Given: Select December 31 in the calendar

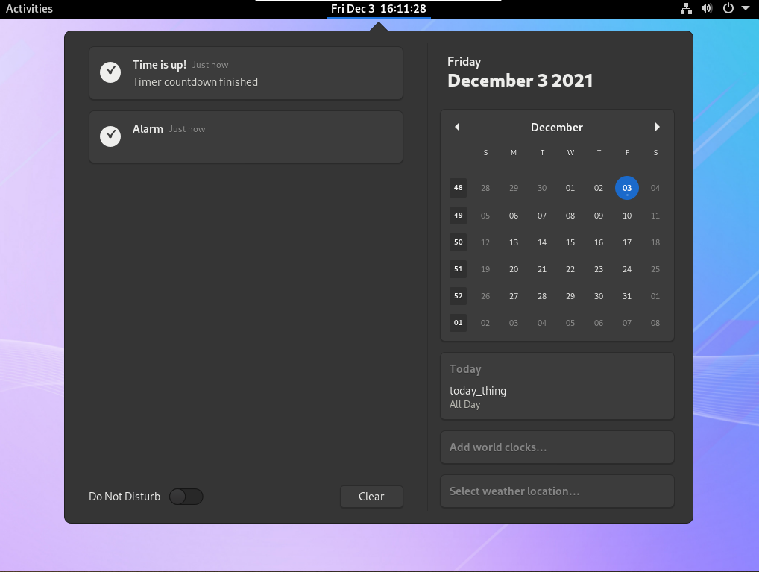Looking at the screenshot, I should coord(627,296).
